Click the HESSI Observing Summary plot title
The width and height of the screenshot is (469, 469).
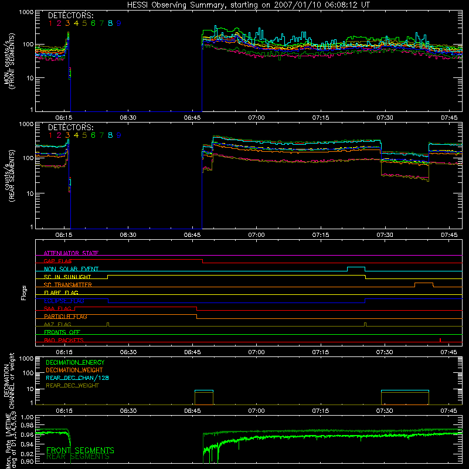248,5
